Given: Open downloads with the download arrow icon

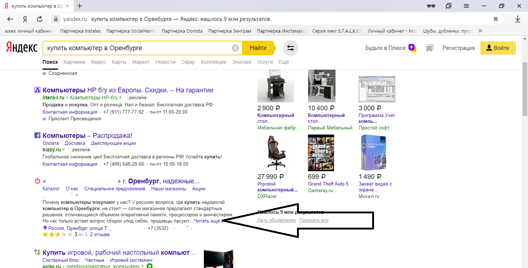Looking at the screenshot, I should pyautogui.click(x=518, y=19).
